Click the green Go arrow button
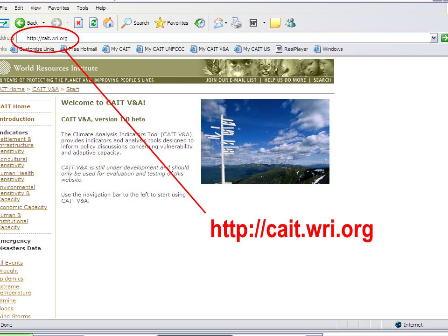 [444, 38]
